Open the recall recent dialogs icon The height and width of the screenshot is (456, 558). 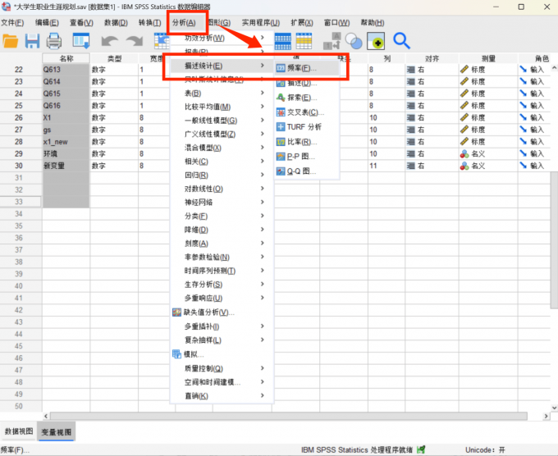point(81,41)
